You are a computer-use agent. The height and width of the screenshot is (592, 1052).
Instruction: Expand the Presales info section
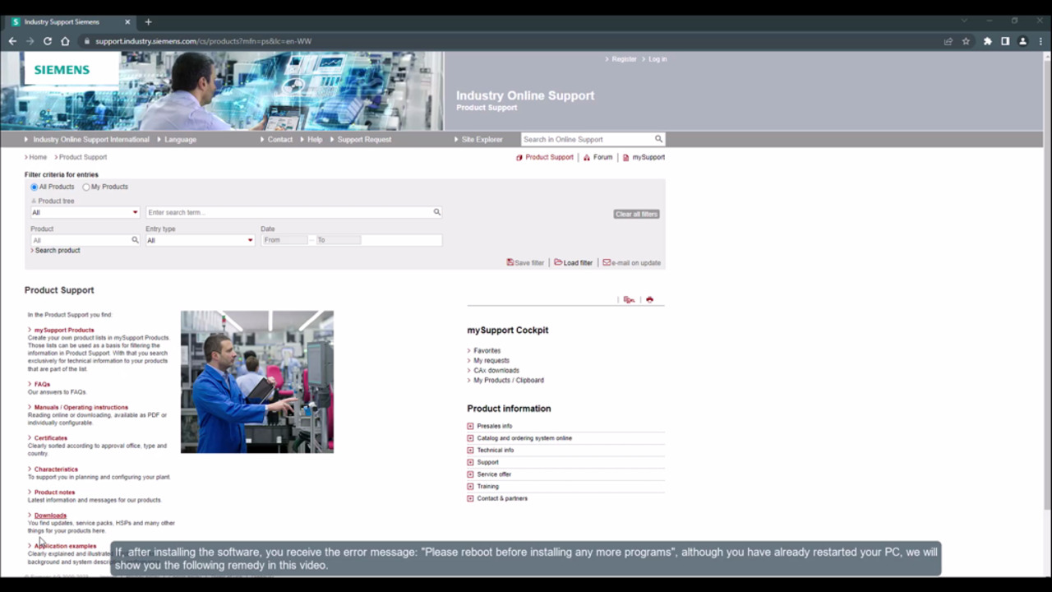click(470, 426)
